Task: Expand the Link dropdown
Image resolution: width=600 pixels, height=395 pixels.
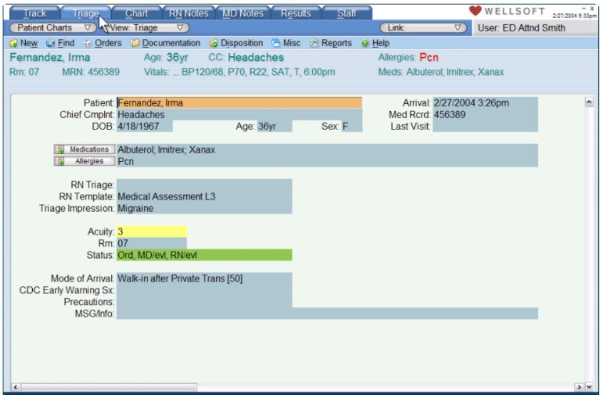Action: pyautogui.click(x=424, y=27)
